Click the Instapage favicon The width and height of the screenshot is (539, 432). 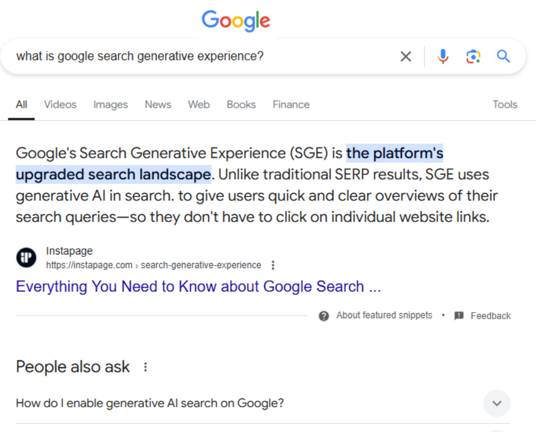pos(26,257)
